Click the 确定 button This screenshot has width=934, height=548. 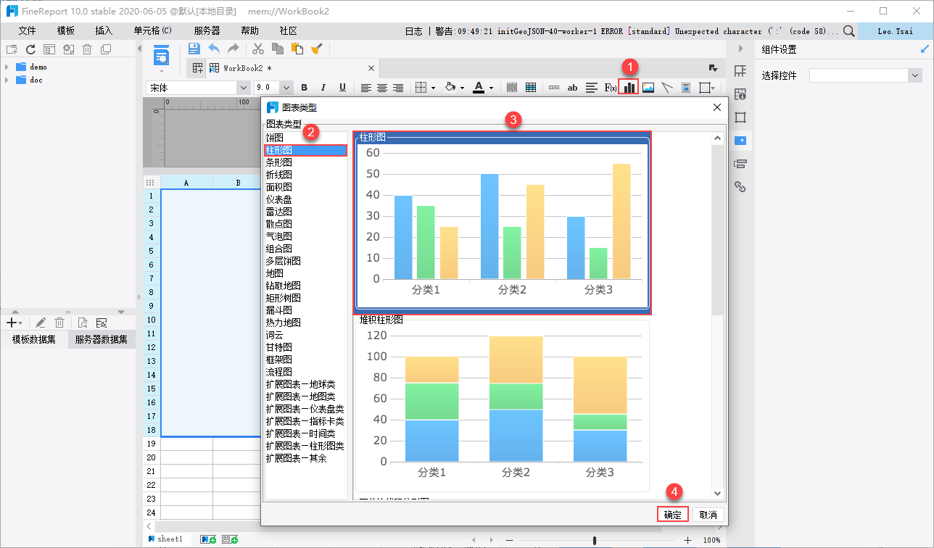672,515
